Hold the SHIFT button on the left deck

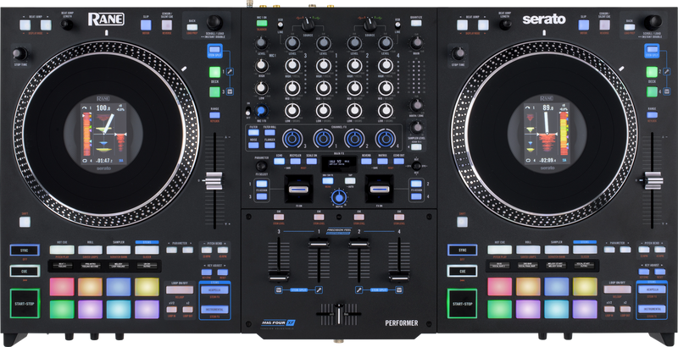25,222
